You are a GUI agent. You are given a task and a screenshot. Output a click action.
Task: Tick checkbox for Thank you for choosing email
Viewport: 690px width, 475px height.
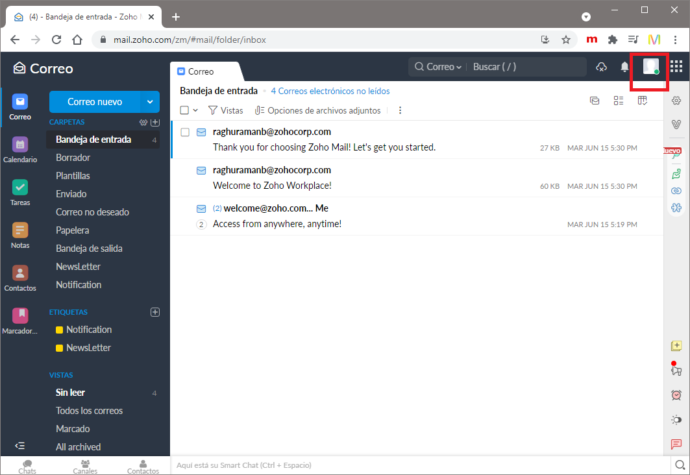point(185,132)
